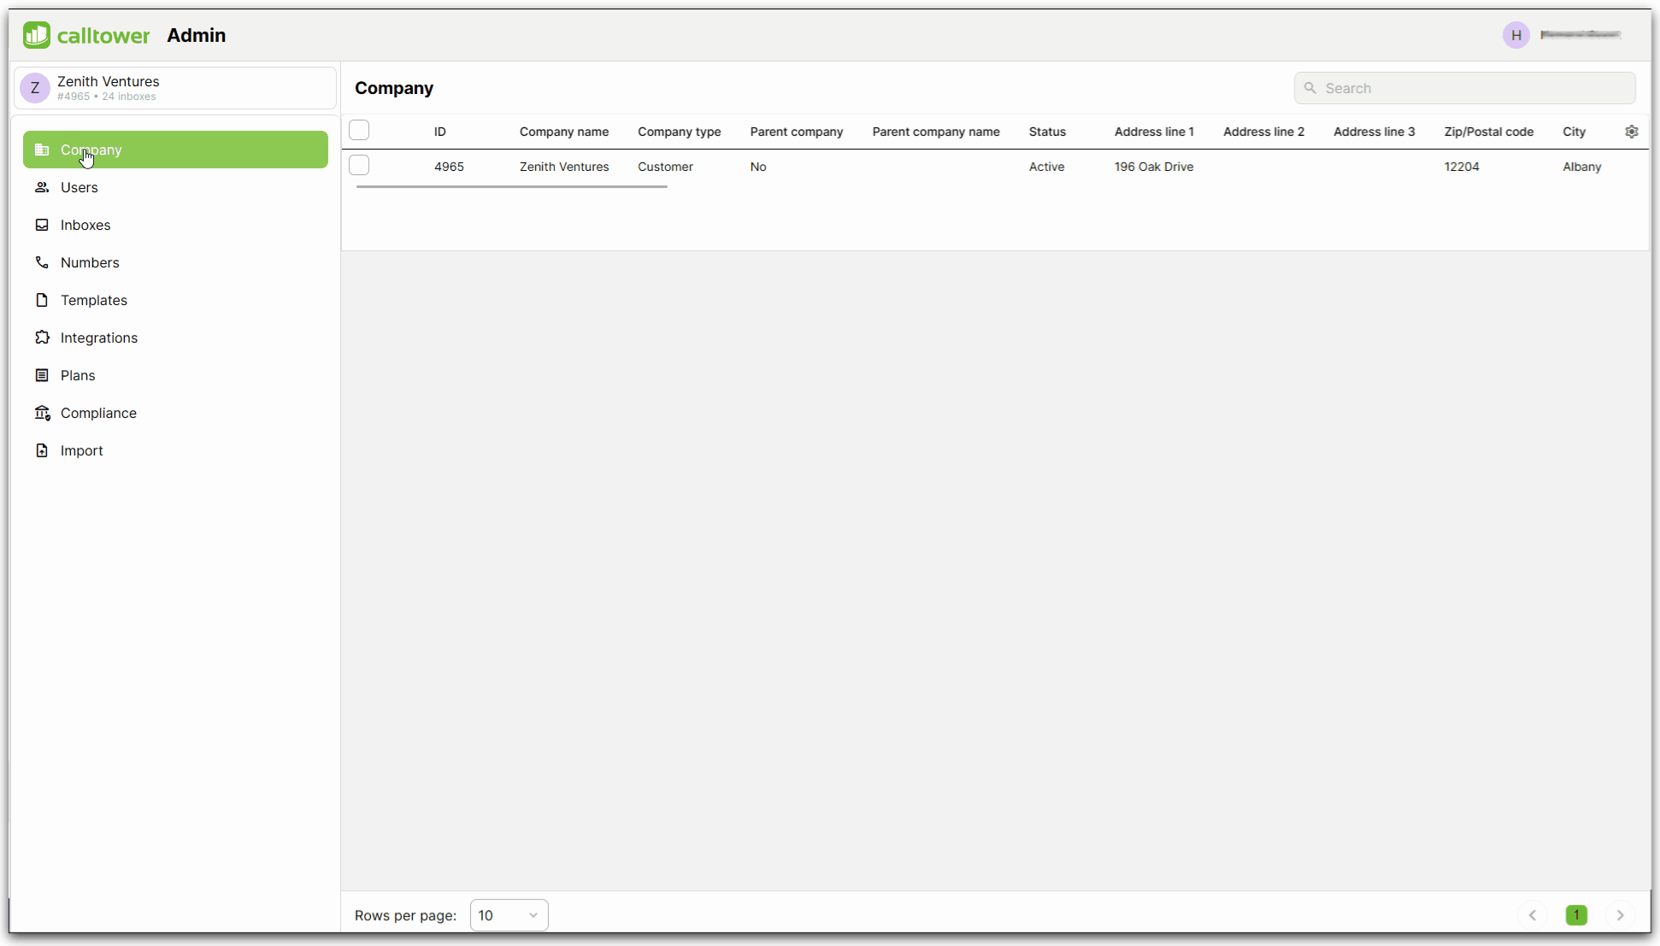Open the Numbers section
This screenshot has height=946, width=1660.
tap(90, 262)
